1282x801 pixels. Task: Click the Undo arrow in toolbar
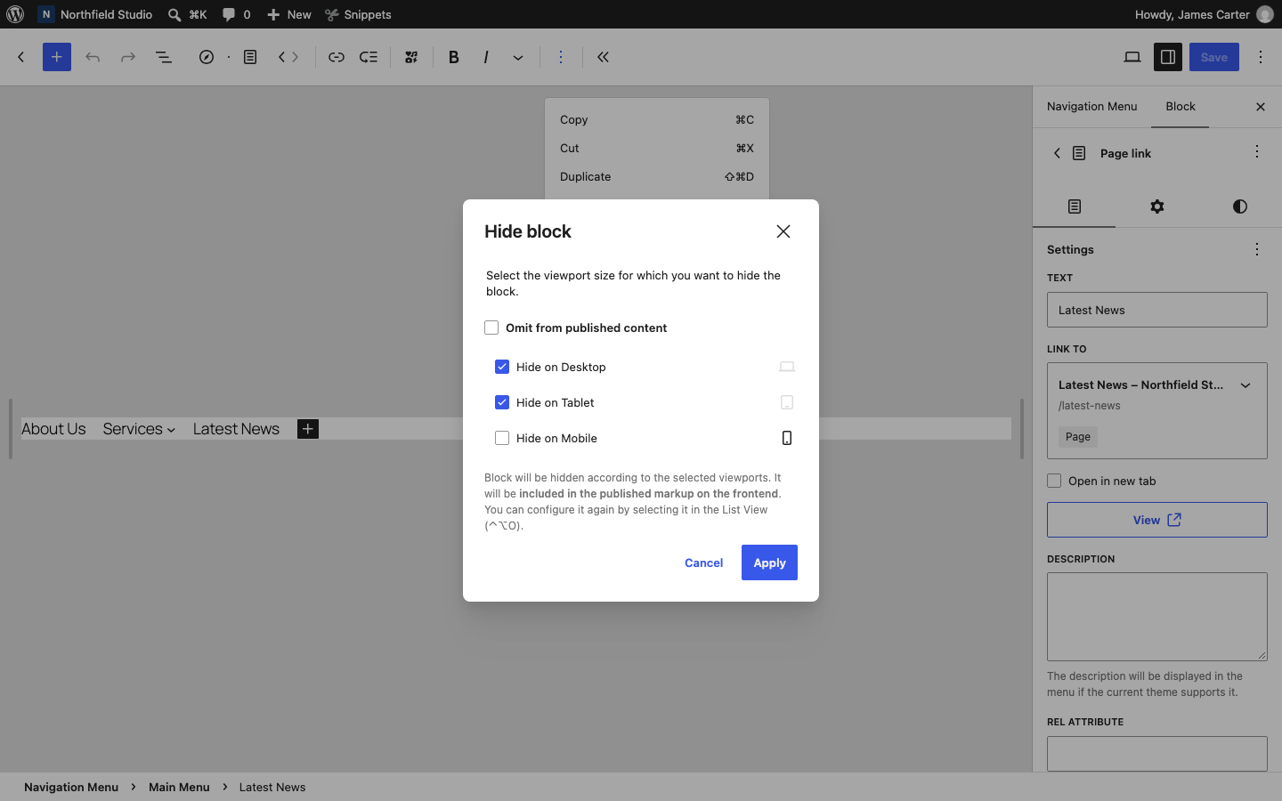[x=93, y=57]
